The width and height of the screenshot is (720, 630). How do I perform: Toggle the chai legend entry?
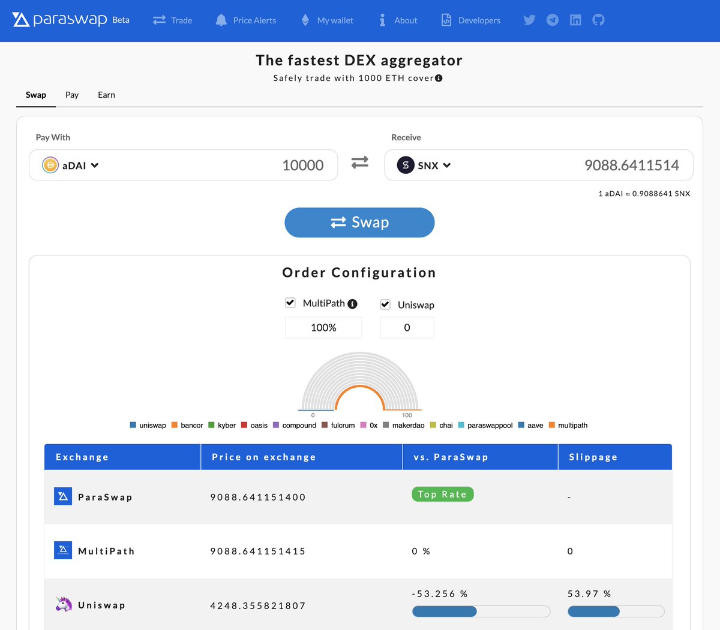click(441, 425)
